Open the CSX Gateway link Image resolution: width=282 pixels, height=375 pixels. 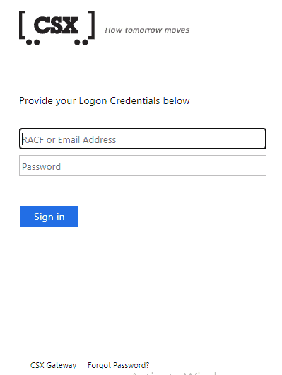coord(53,365)
